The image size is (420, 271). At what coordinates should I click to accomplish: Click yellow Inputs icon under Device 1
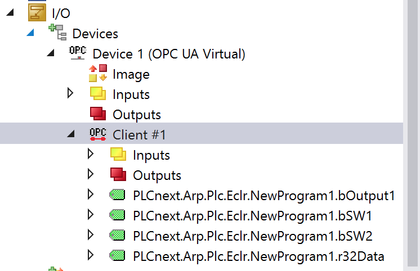pyautogui.click(x=98, y=93)
